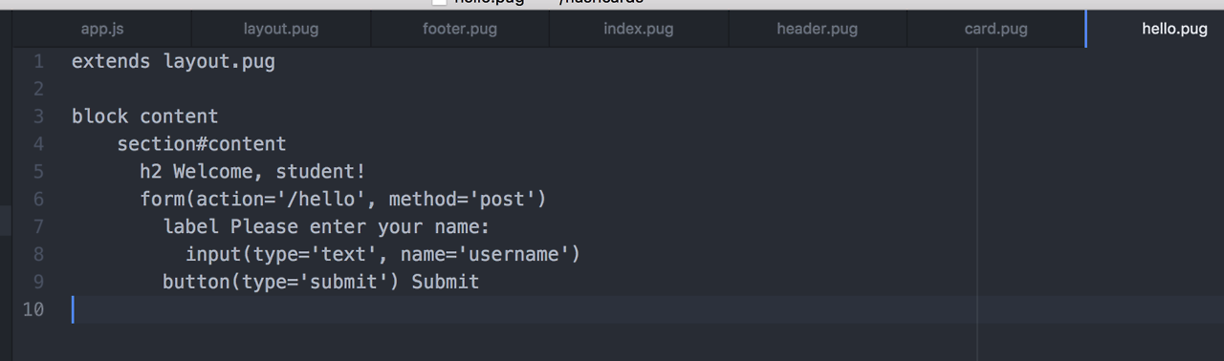Place cursor in 'extends layout.pug' line
The width and height of the screenshot is (1224, 361).
[173, 62]
